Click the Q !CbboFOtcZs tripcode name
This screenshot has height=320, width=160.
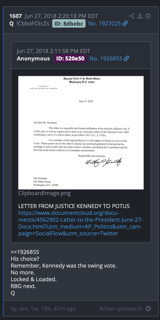pos(29,24)
